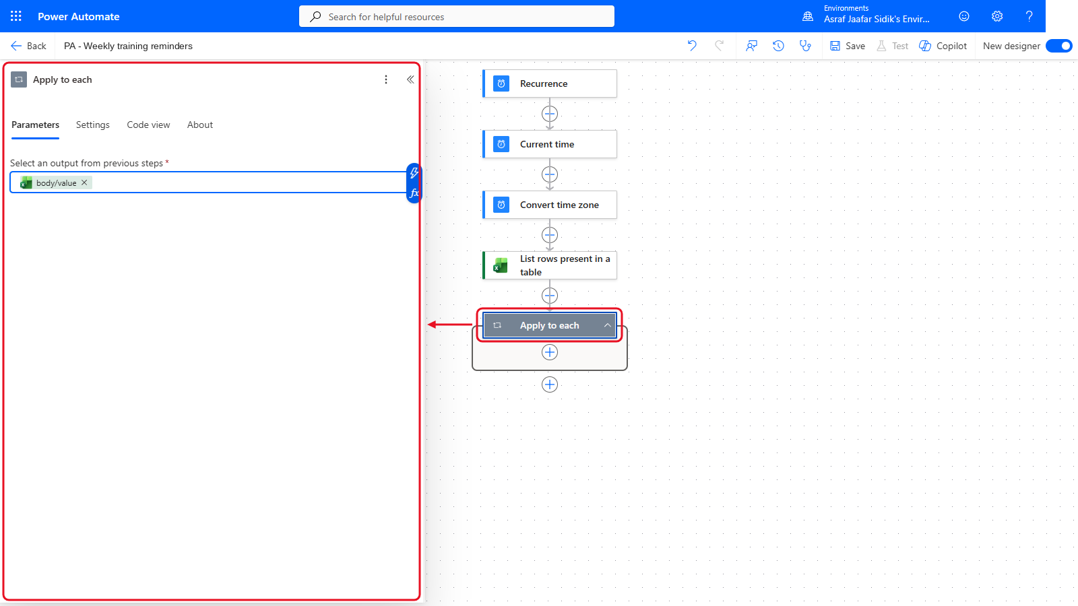Toggle the New designer switch

1059,46
